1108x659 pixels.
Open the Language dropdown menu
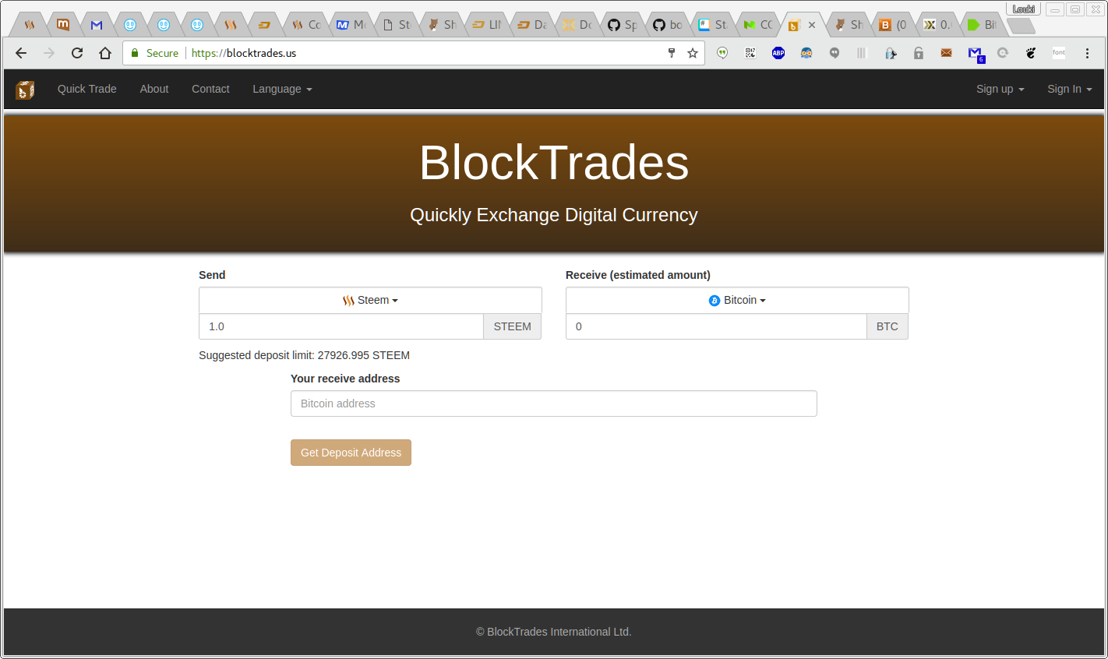pyautogui.click(x=282, y=89)
